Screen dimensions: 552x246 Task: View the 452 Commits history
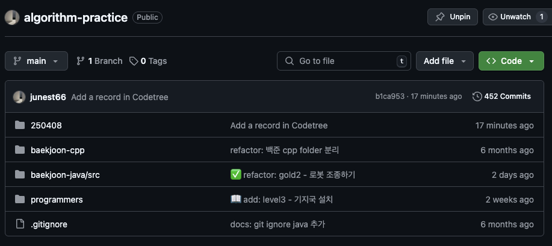point(501,96)
